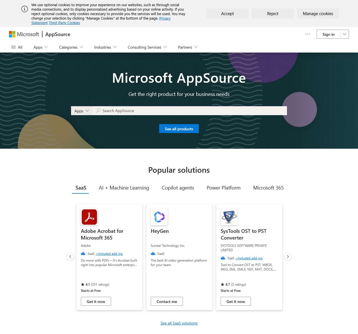The image size is (358, 334).
Task: Expand the Industries navigation menu
Action: coord(105,47)
